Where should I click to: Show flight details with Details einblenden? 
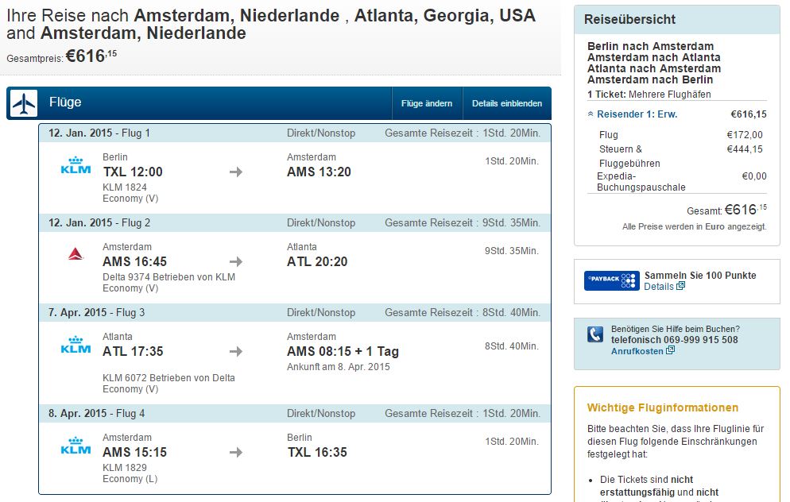click(x=507, y=103)
